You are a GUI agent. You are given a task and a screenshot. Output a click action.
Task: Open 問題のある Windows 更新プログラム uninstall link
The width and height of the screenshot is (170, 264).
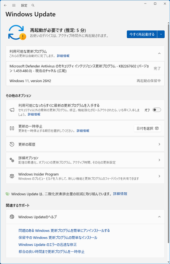64,231
